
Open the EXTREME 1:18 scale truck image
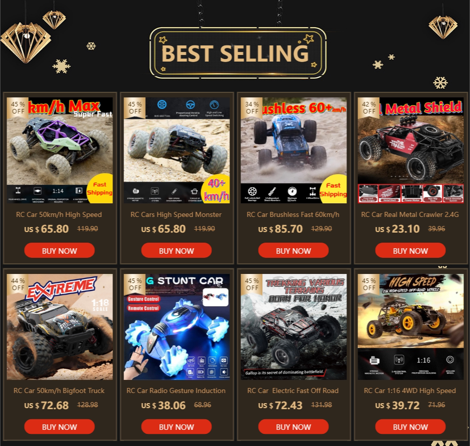pos(60,326)
